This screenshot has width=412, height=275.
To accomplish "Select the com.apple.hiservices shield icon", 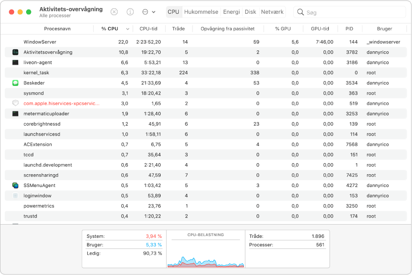I will (x=15, y=103).
